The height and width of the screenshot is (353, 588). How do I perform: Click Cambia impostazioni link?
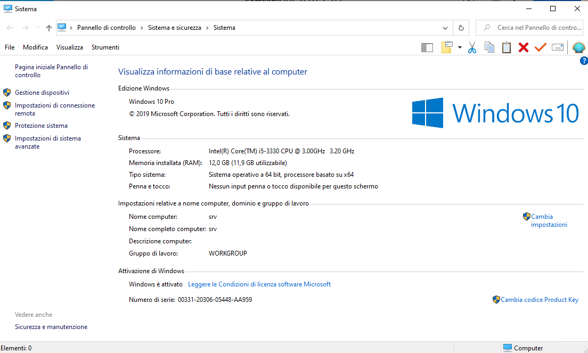(x=549, y=221)
